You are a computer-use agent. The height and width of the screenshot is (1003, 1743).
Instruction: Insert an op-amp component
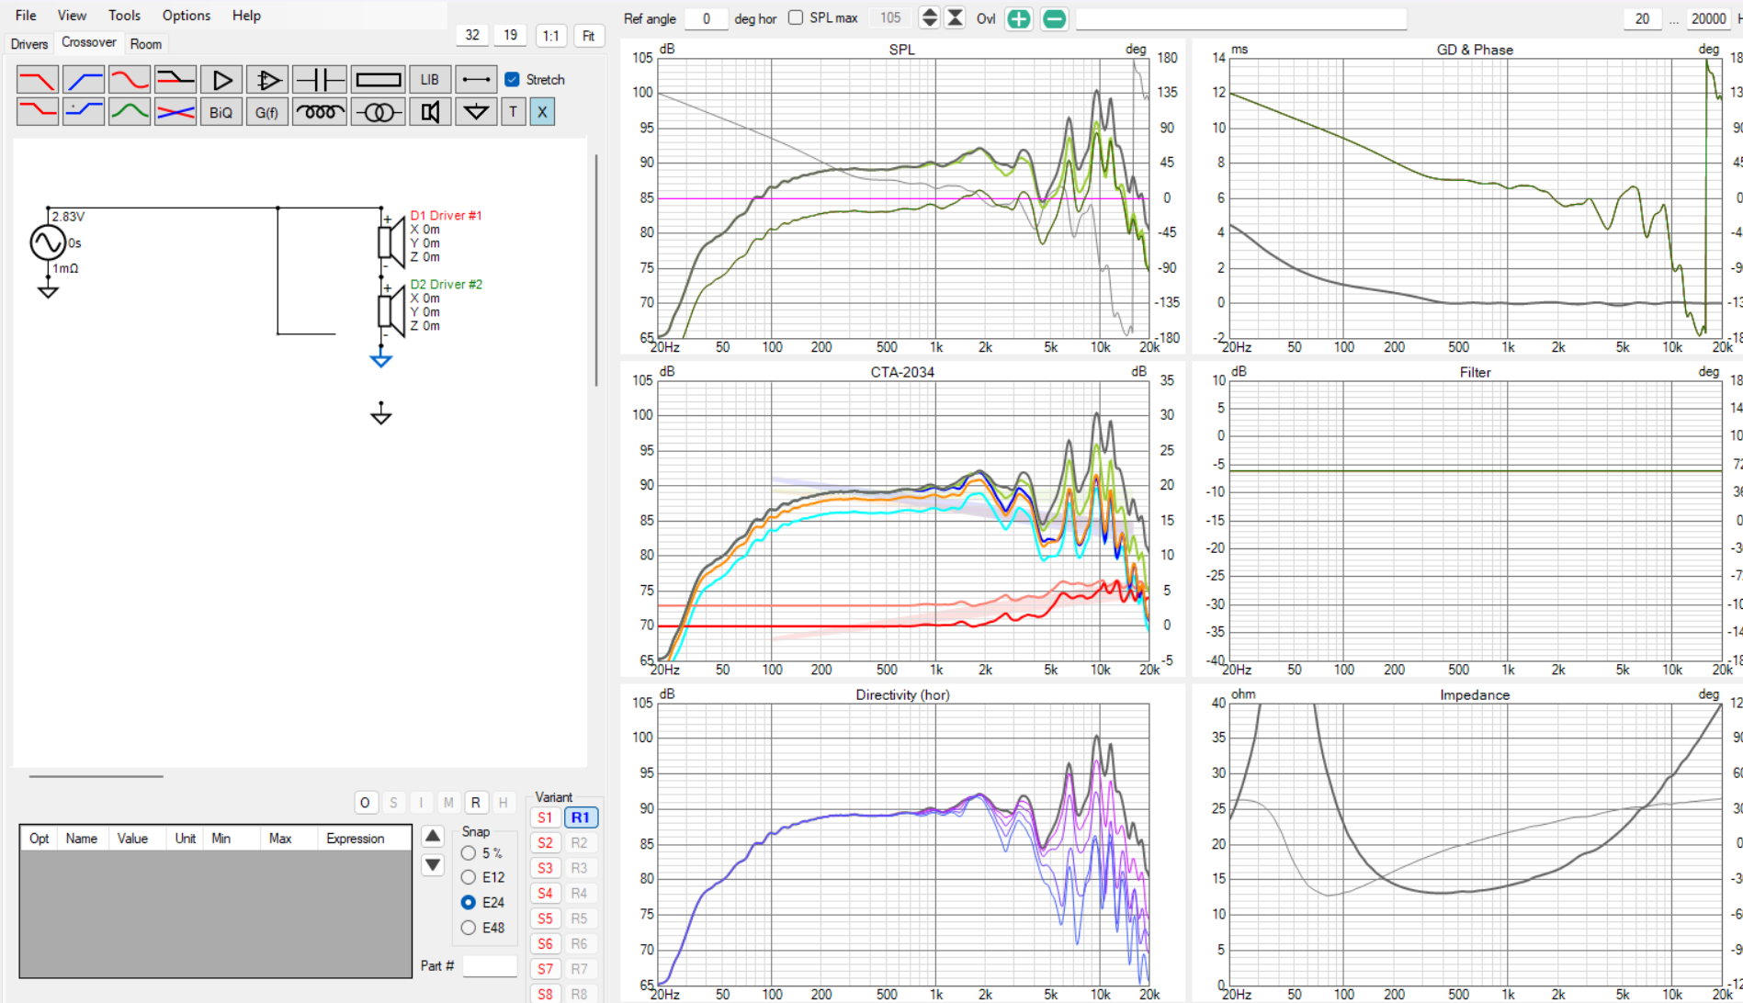click(267, 80)
